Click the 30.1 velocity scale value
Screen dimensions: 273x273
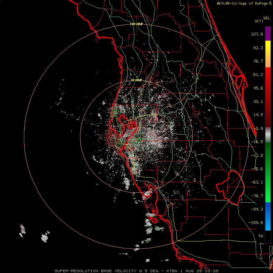click(x=258, y=102)
